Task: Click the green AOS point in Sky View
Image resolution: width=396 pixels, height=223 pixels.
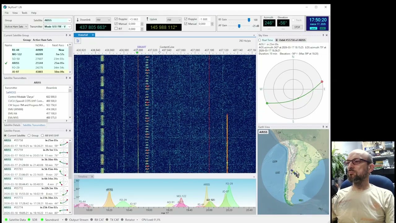Action: [267, 103]
